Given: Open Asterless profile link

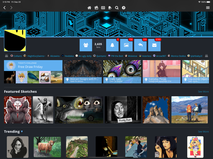Looking at the screenshot, I should [x=145, y=56].
